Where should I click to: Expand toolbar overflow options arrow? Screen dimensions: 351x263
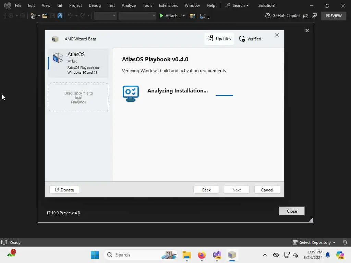point(209,17)
